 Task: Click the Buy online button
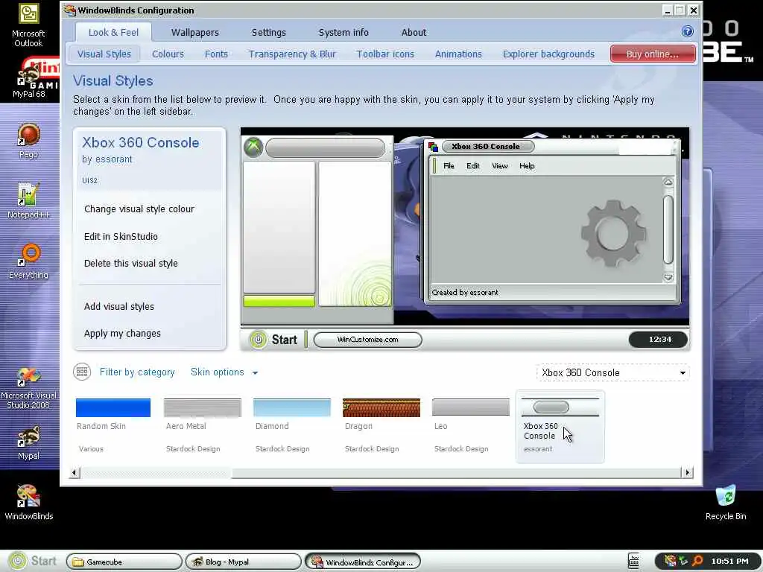coord(652,54)
